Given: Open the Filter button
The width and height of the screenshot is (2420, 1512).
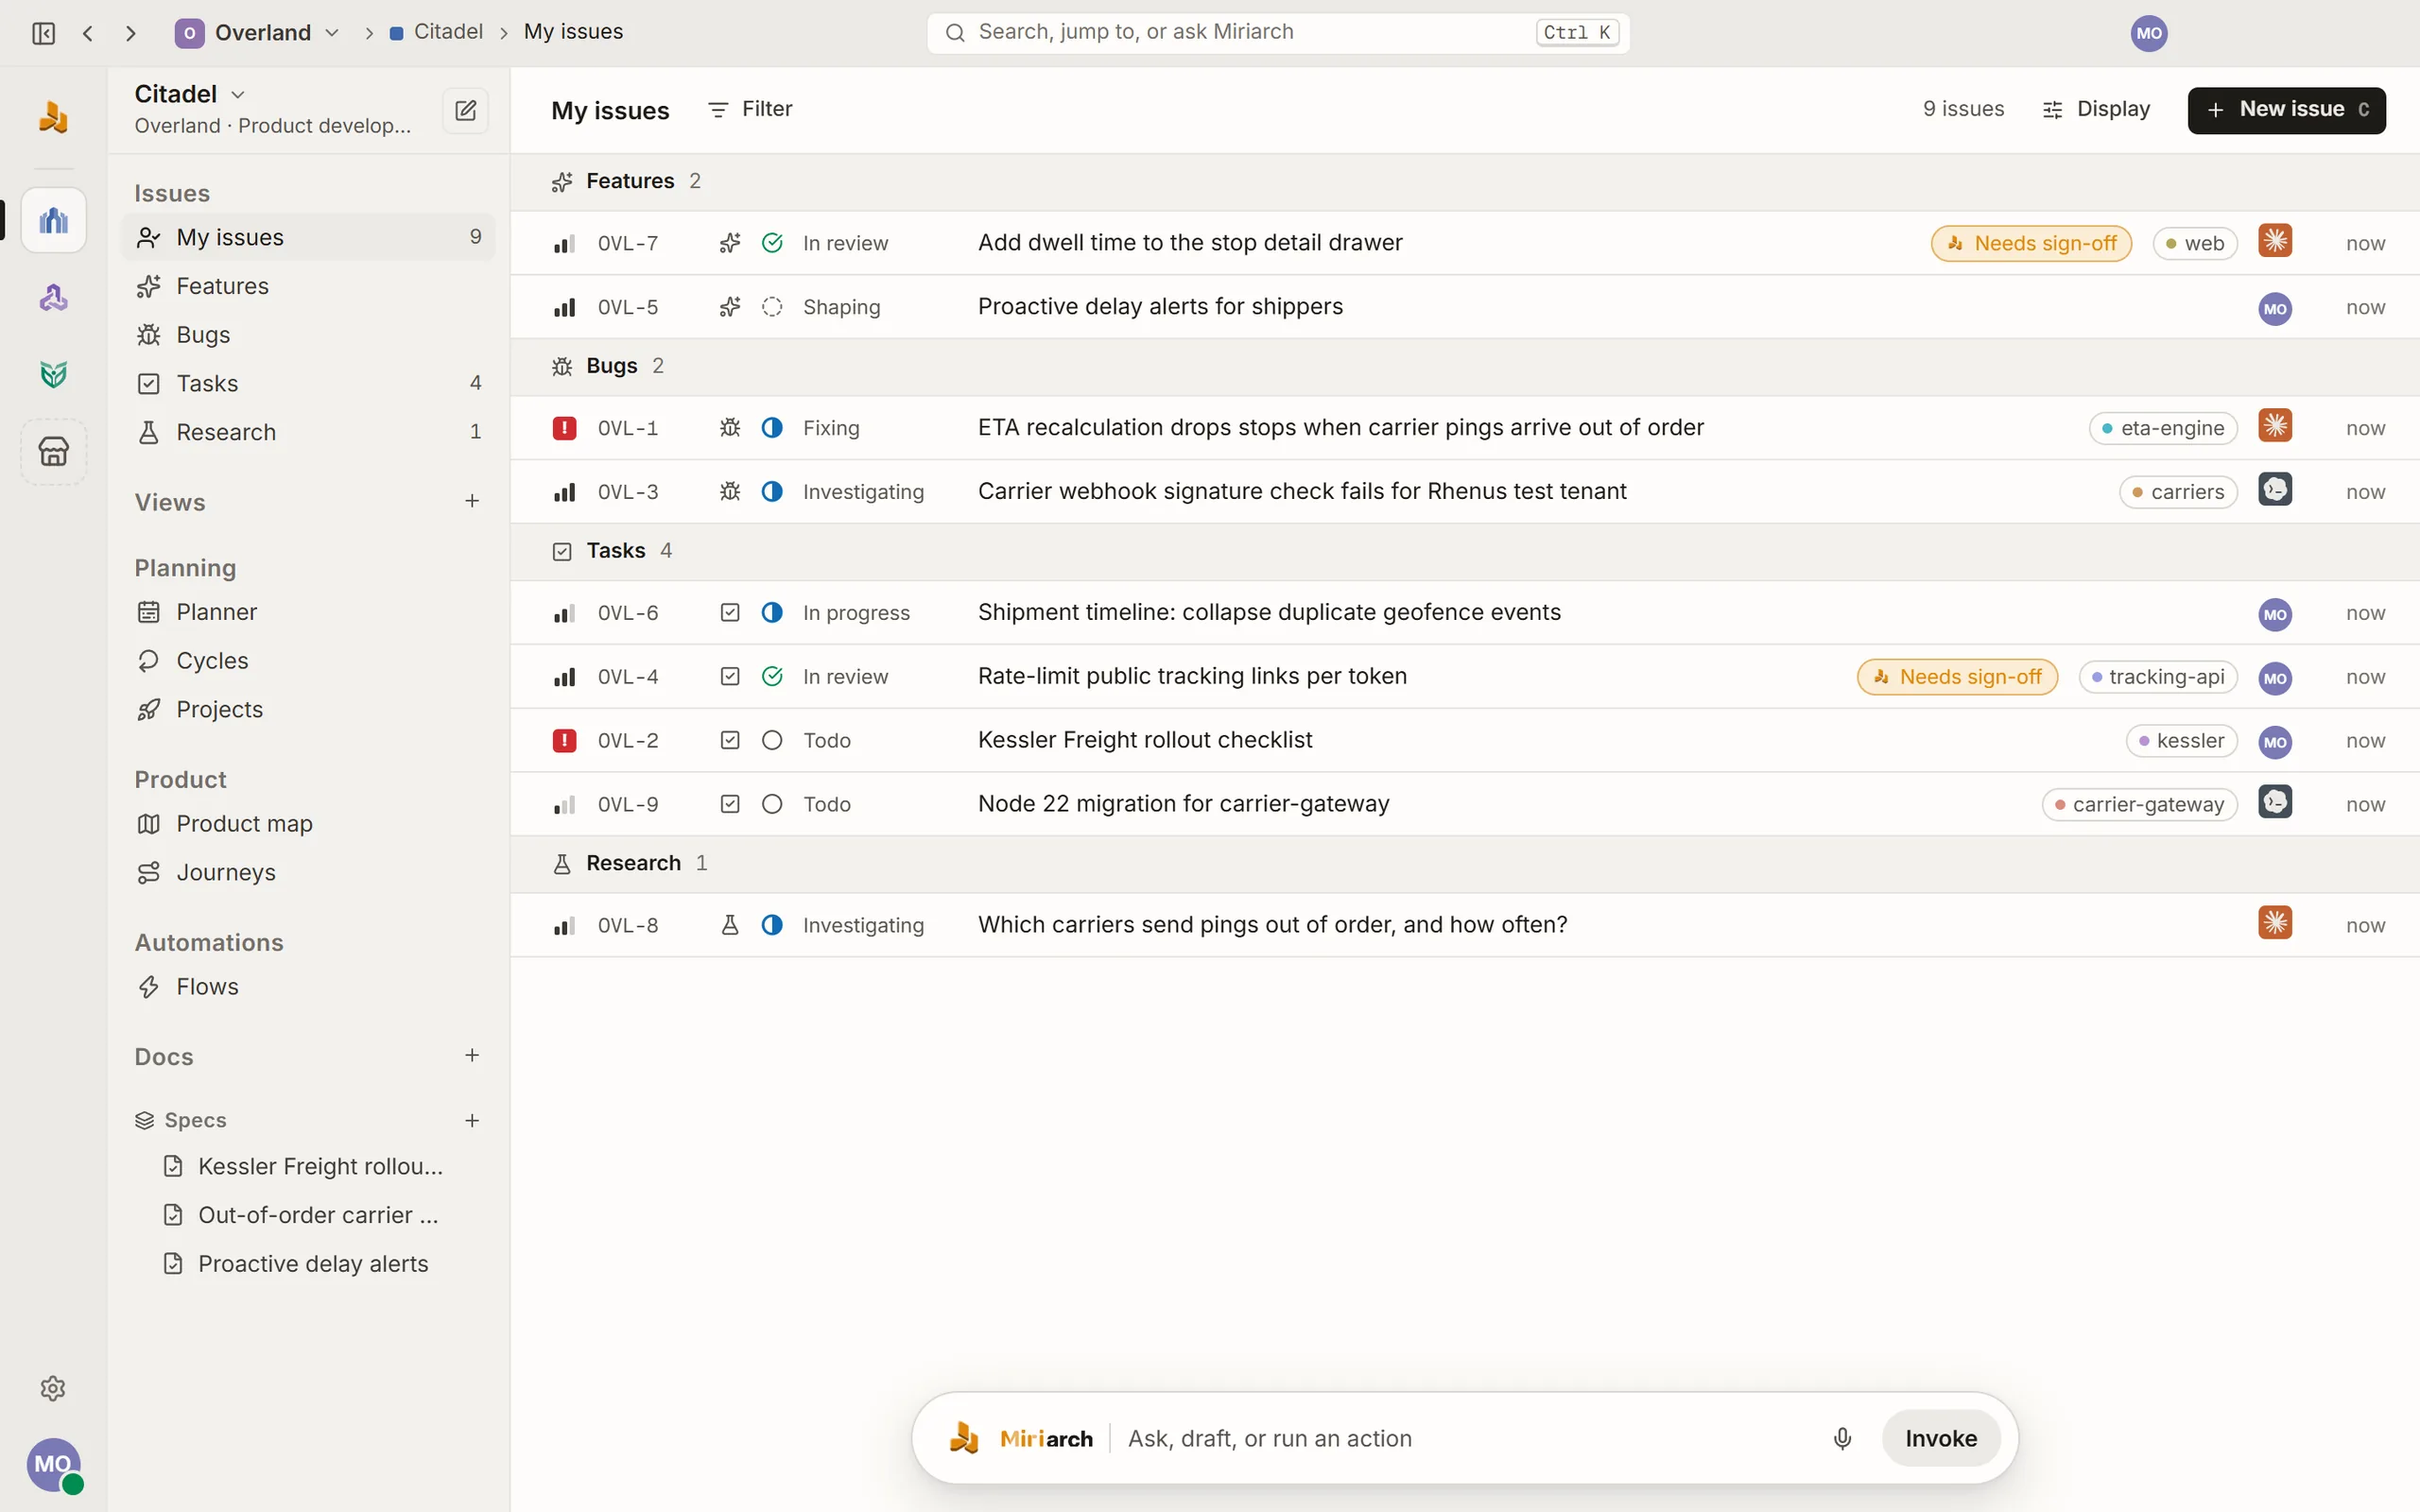Looking at the screenshot, I should (x=750, y=109).
